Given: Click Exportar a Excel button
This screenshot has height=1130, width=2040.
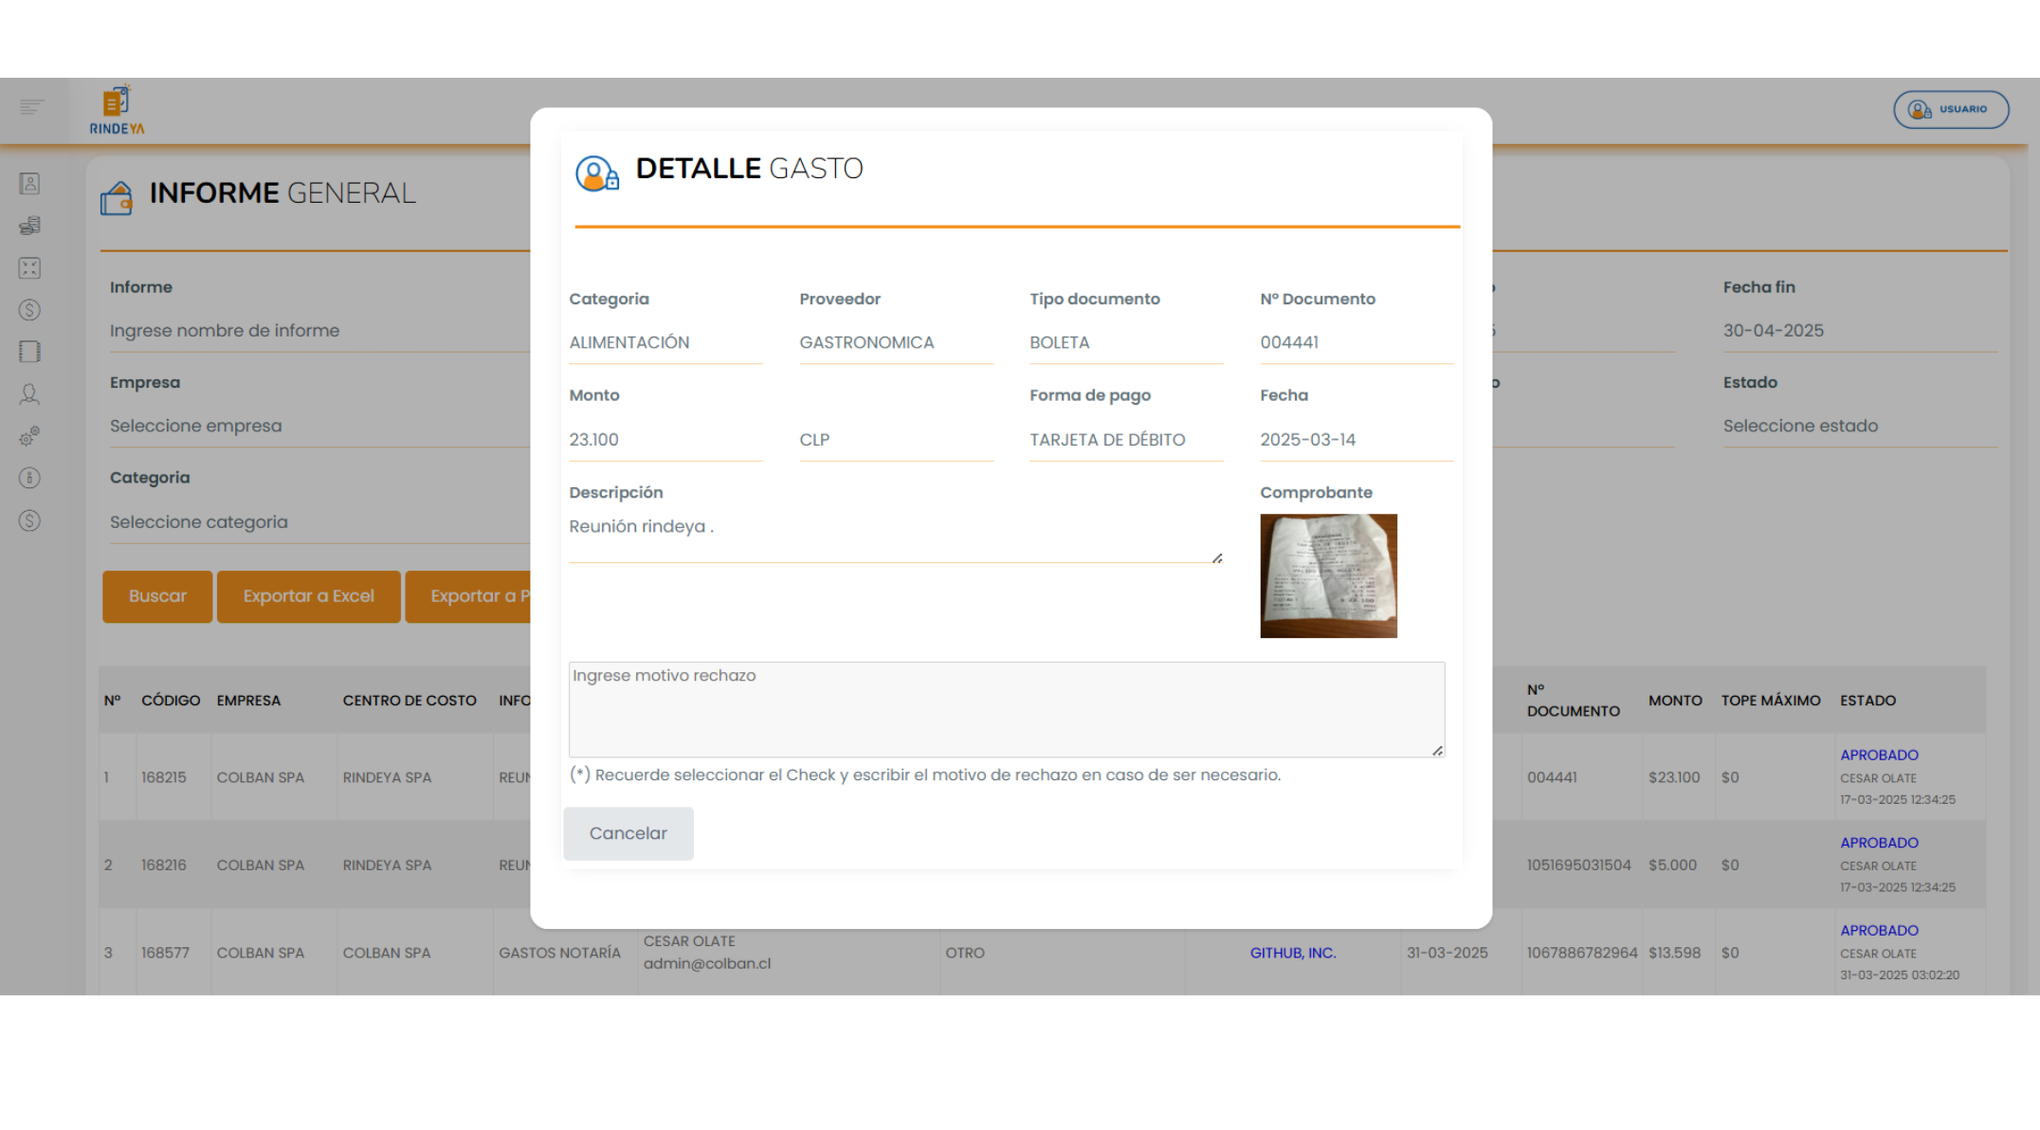Looking at the screenshot, I should (308, 596).
